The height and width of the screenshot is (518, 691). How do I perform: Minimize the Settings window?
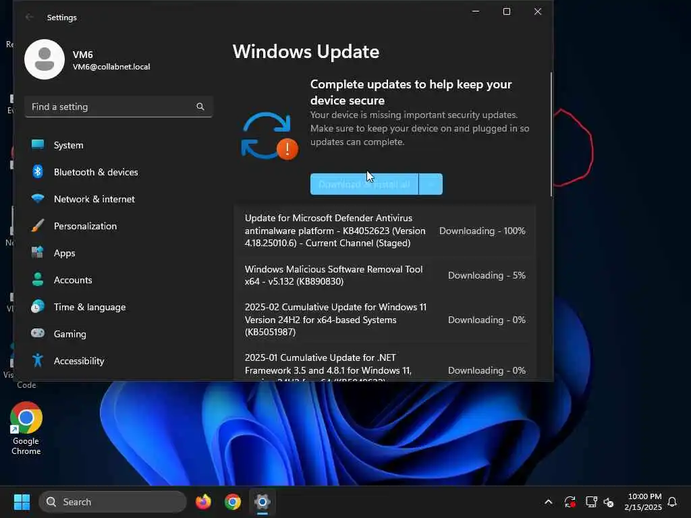(476, 11)
